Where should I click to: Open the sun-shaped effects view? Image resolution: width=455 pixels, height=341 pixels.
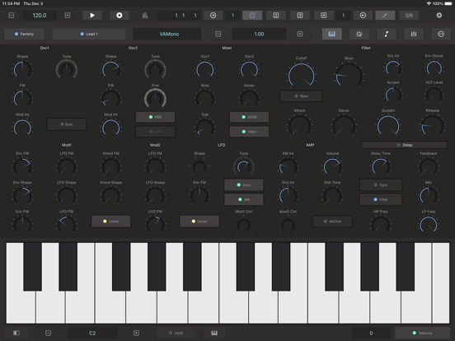pyautogui.click(x=359, y=34)
